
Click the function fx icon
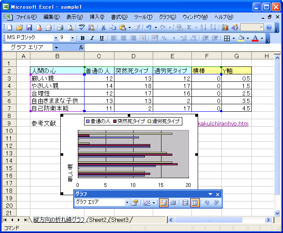pyautogui.click(x=81, y=47)
